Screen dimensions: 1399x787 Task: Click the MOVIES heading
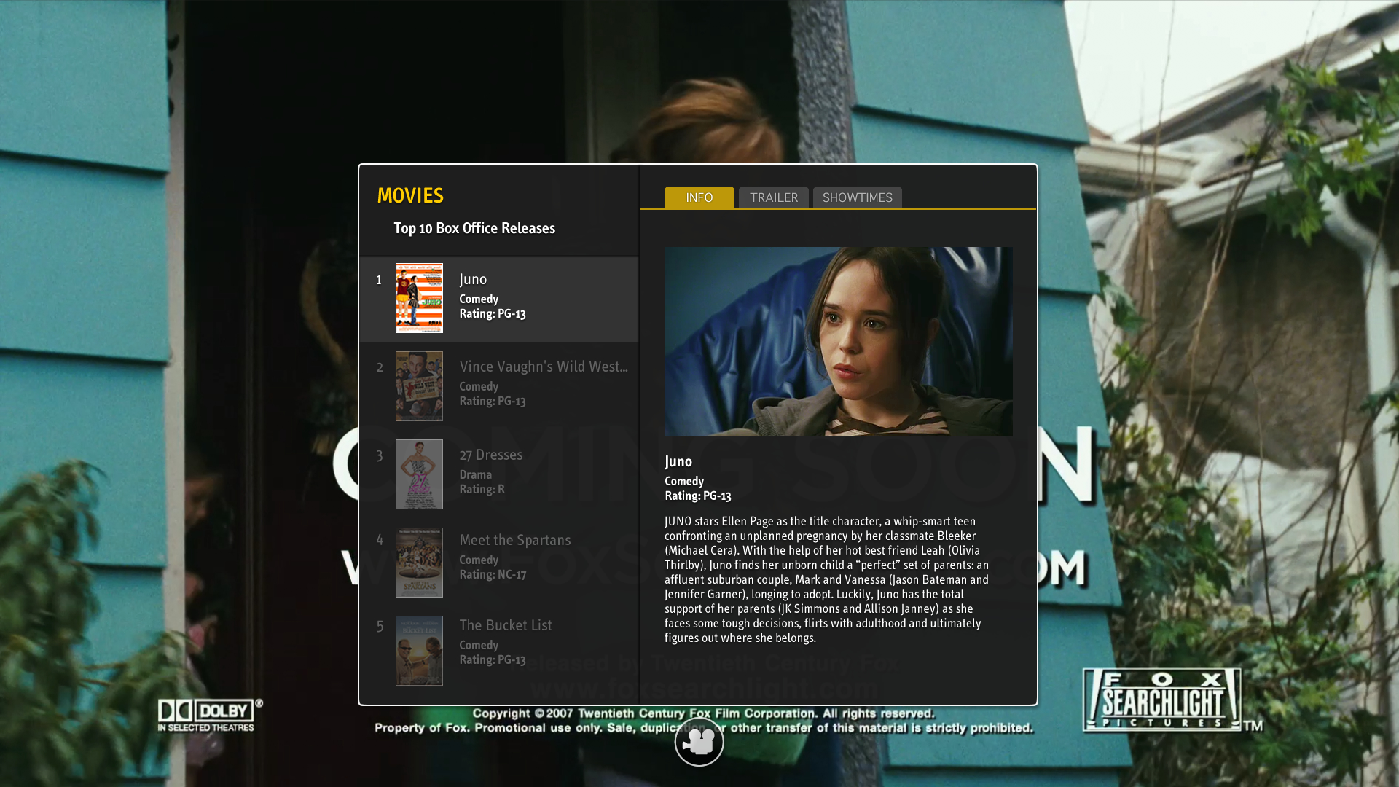410,195
